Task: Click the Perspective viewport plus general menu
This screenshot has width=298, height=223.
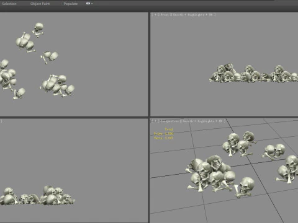Action: tap(155, 121)
